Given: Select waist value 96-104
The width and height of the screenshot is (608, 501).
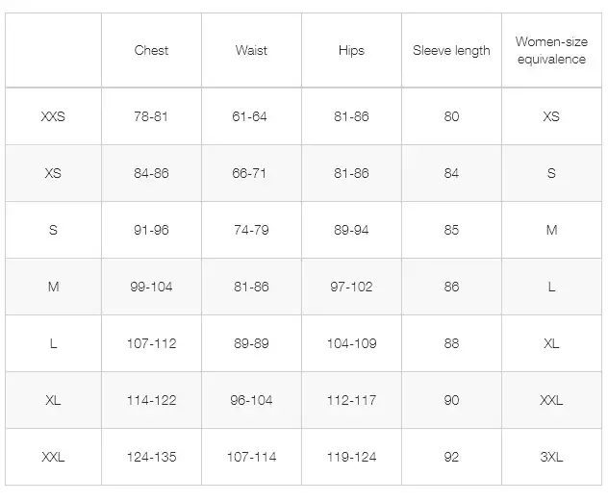Looking at the screenshot, I should click(x=251, y=400).
